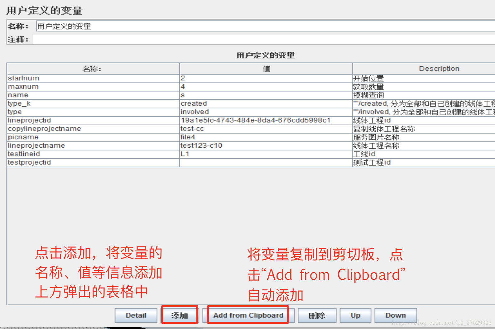Focus the 注释 comment field

tap(264, 39)
